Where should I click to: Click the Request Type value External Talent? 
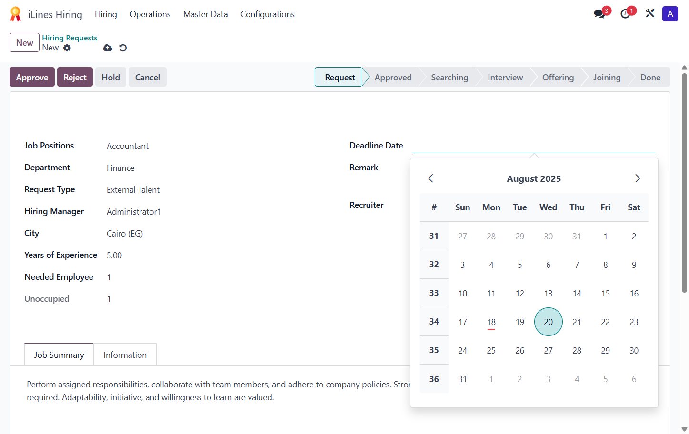point(133,190)
